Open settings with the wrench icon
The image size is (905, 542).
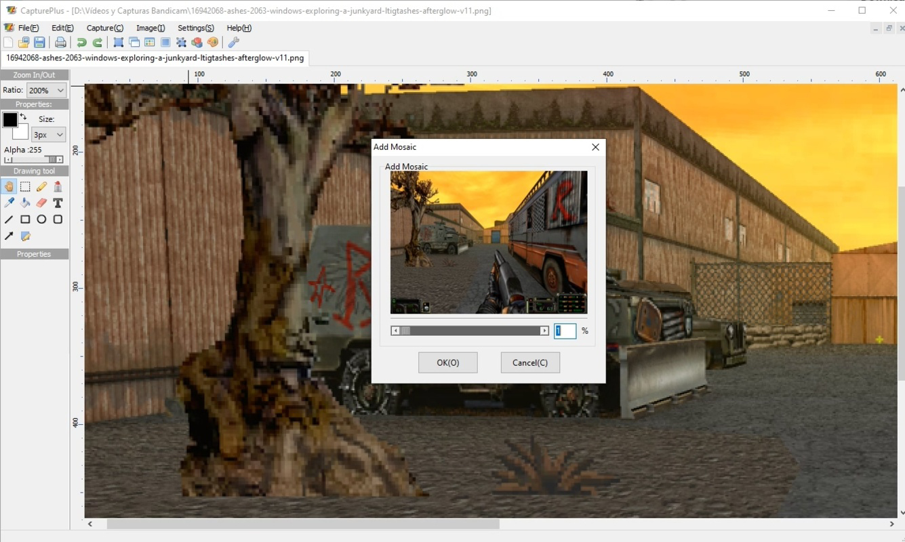click(233, 43)
